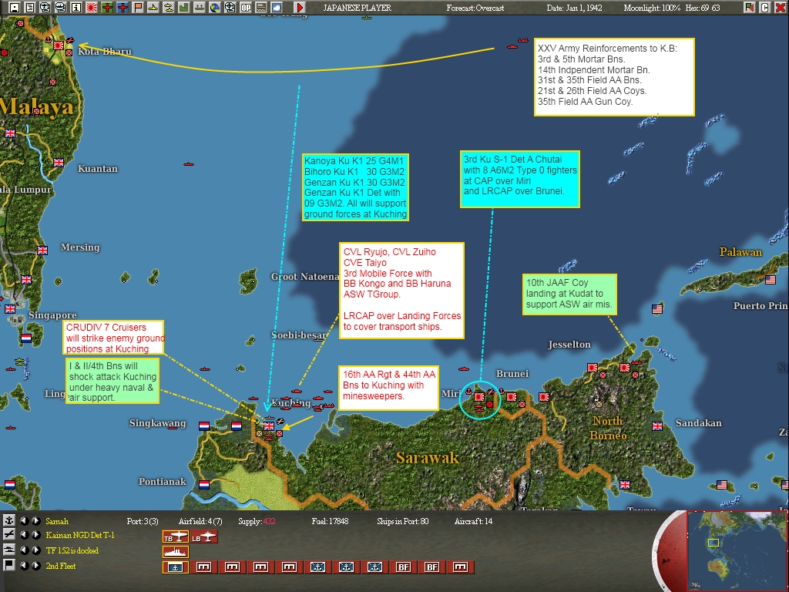Select the British flag base at Kuching
Screen dimensions: 789x592
click(x=269, y=425)
